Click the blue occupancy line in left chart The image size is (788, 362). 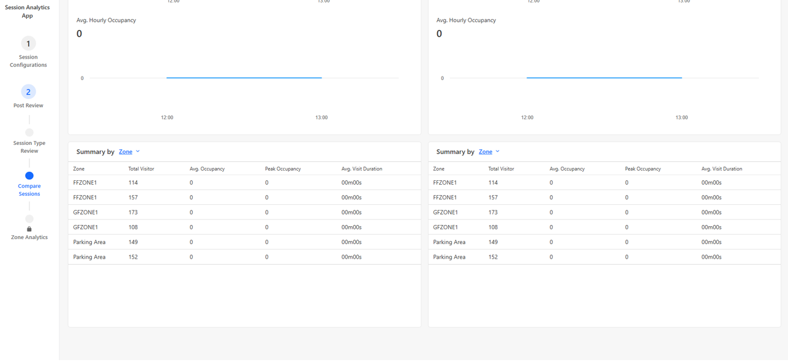pyautogui.click(x=244, y=78)
